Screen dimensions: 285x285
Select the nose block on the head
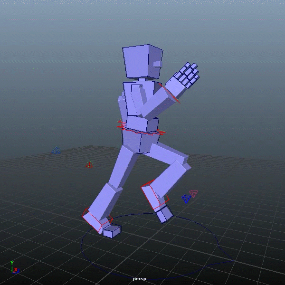[158, 64]
